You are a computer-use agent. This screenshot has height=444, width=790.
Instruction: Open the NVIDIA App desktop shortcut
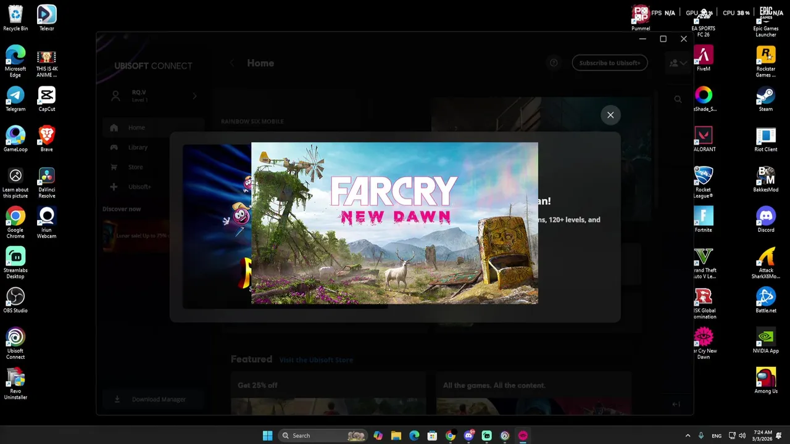tap(765, 340)
